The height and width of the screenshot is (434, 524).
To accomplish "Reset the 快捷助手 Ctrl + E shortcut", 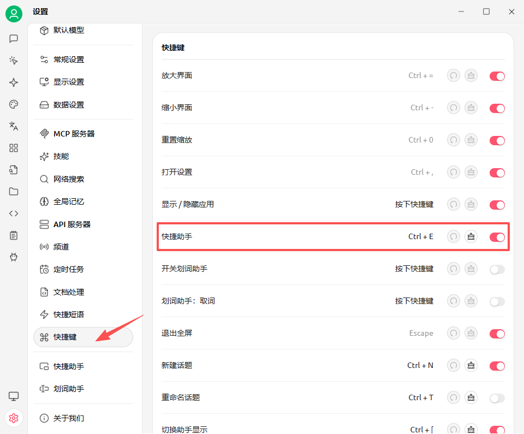I will click(454, 236).
